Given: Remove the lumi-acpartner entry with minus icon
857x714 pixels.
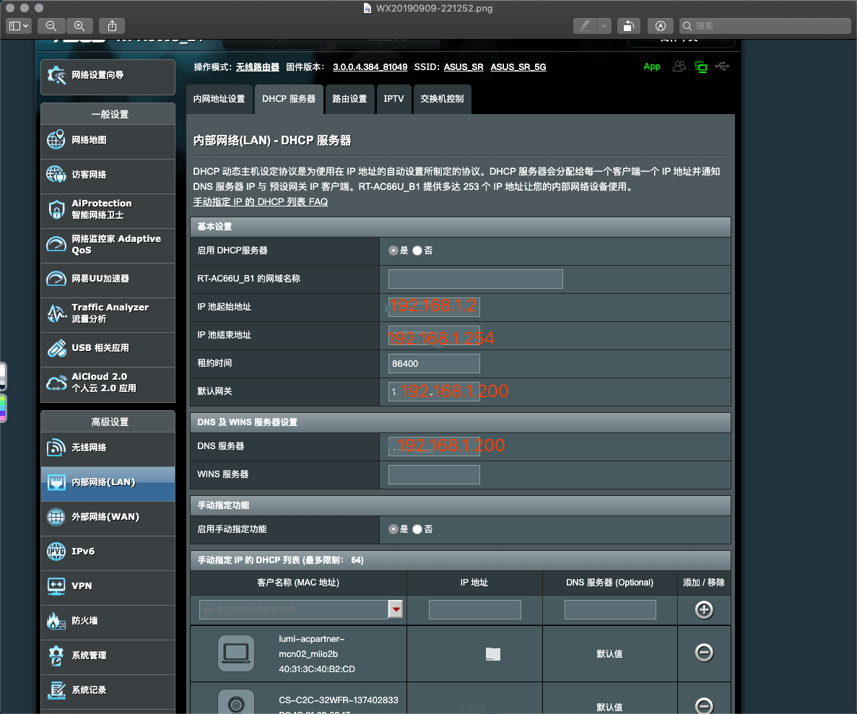Looking at the screenshot, I should click(704, 652).
